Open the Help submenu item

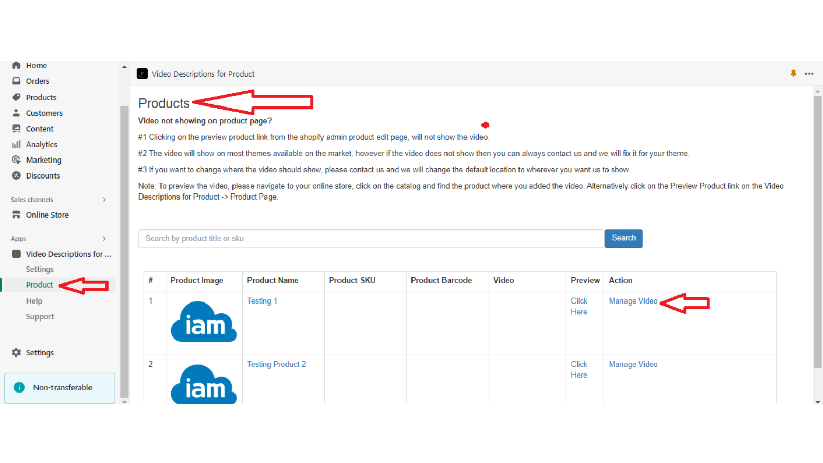click(34, 301)
